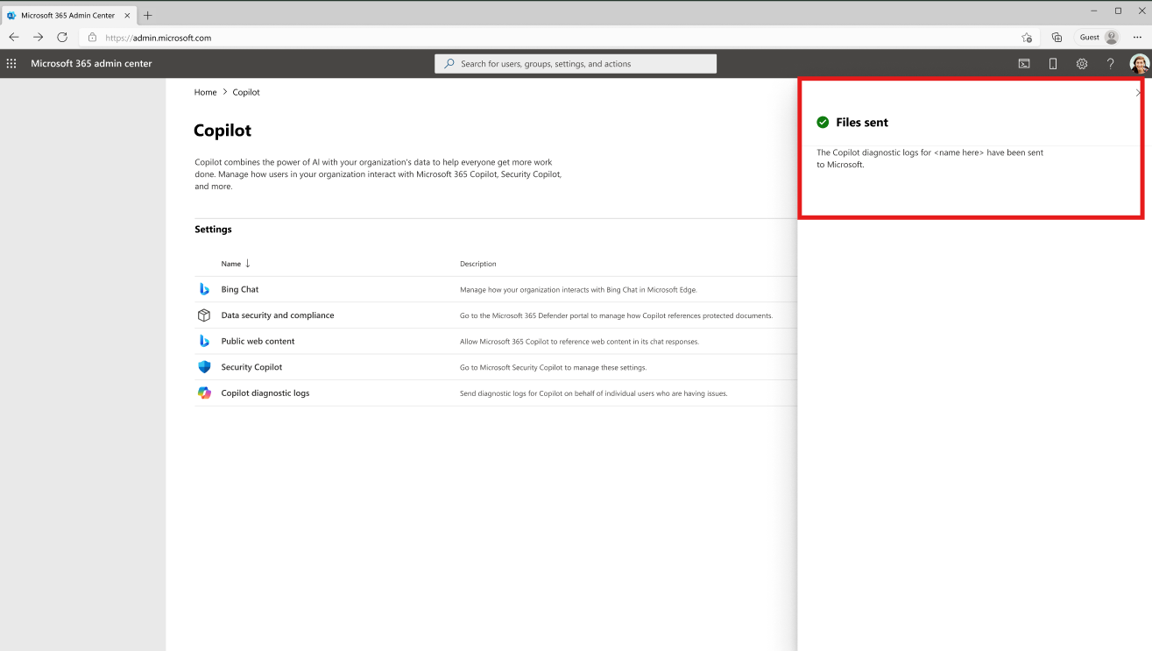The height and width of the screenshot is (651, 1152).
Task: Open browser Collections icon
Action: coord(1057,38)
